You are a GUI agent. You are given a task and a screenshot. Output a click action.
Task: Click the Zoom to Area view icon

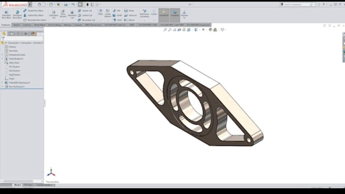[x=170, y=30]
